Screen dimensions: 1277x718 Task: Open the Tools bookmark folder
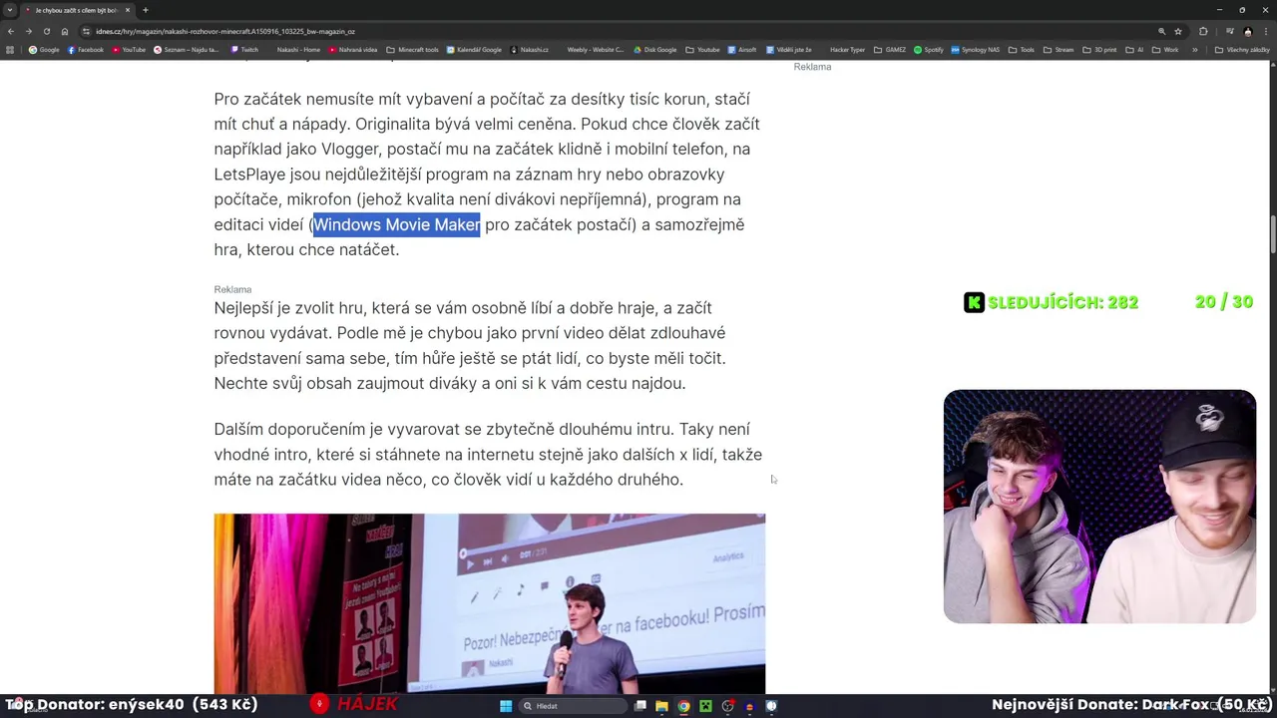pos(1022,50)
